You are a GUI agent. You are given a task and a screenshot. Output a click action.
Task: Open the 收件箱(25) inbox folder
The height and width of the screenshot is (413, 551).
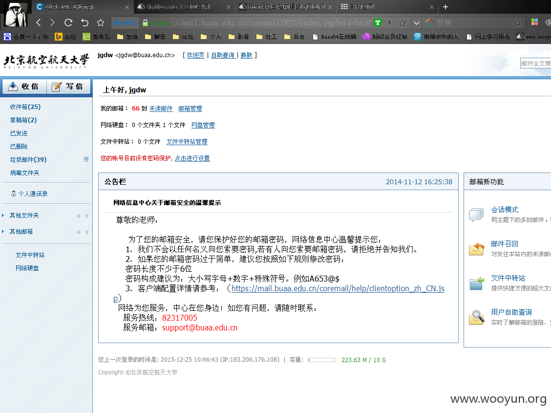[25, 107]
